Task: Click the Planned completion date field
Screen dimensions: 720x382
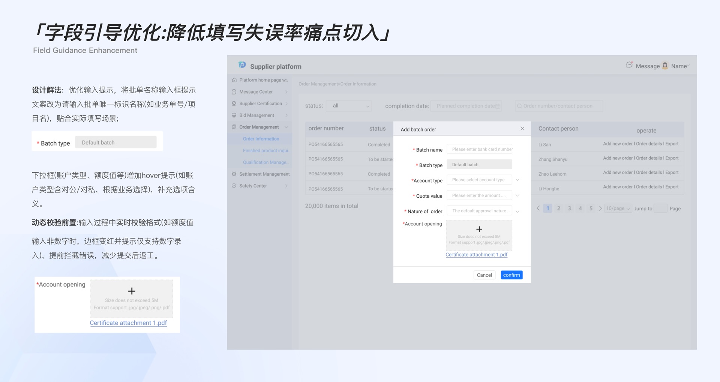Action: [466, 106]
